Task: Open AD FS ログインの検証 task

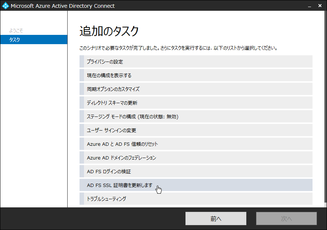Action: (x=196, y=171)
